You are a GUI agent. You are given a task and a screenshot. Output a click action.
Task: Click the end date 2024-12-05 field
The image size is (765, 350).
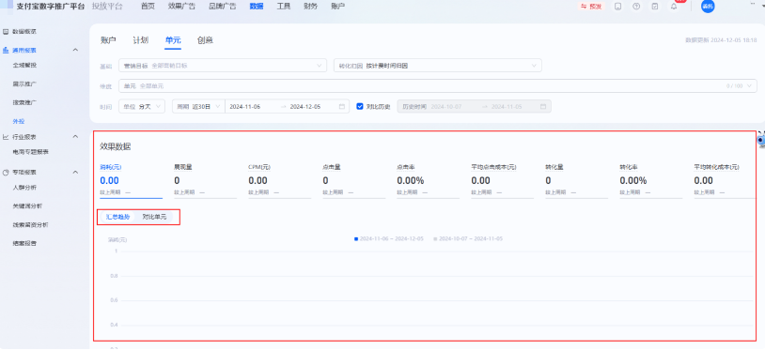click(x=305, y=107)
